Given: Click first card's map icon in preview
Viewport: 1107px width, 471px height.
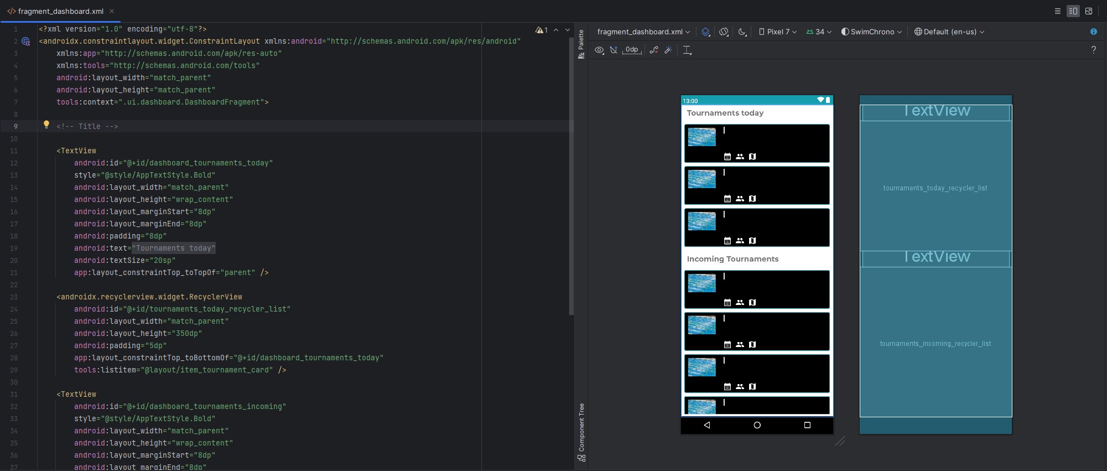Looking at the screenshot, I should click(x=752, y=157).
